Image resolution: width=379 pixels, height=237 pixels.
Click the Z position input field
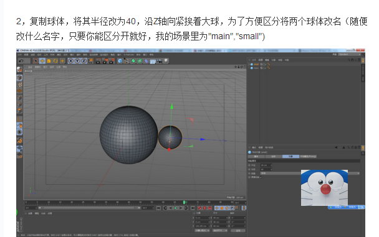(203, 226)
